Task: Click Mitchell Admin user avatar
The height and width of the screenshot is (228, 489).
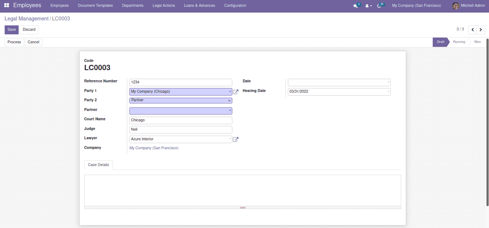Action: [x=456, y=6]
